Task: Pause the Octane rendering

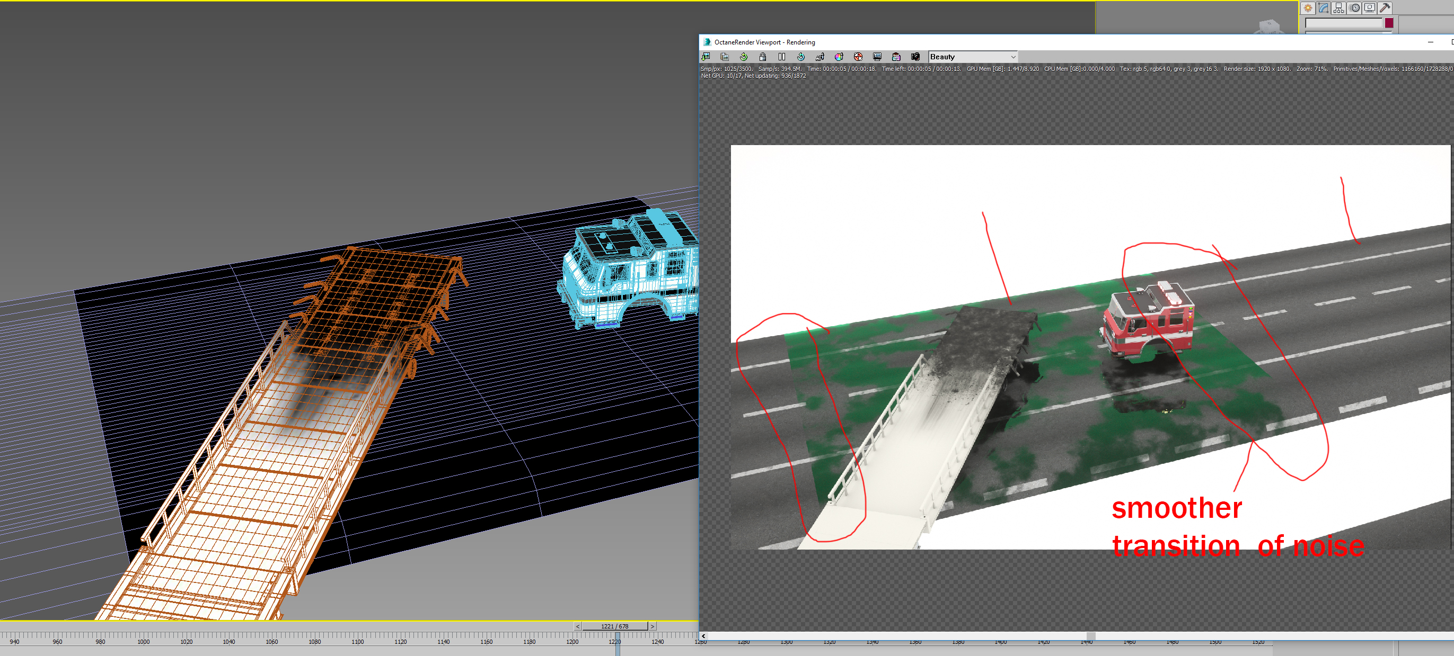Action: pos(782,57)
